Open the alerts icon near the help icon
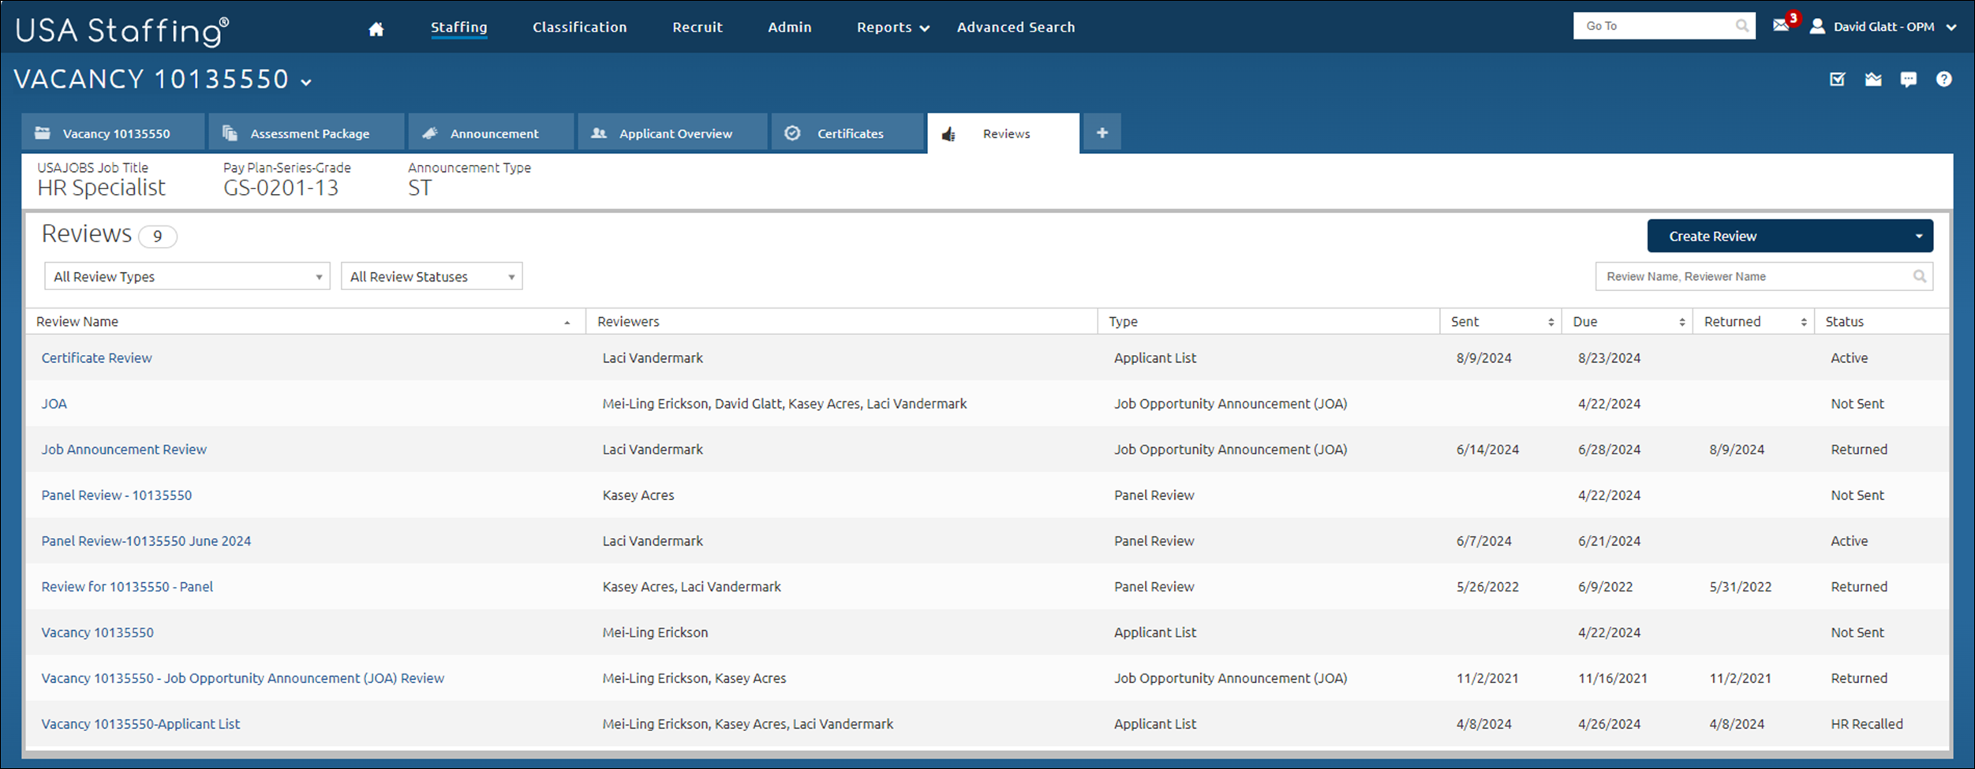 pos(1873,79)
